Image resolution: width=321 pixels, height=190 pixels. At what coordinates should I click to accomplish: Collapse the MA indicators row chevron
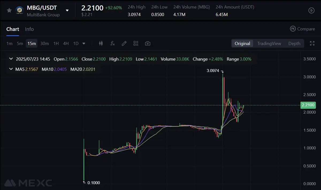pyautogui.click(x=11, y=69)
